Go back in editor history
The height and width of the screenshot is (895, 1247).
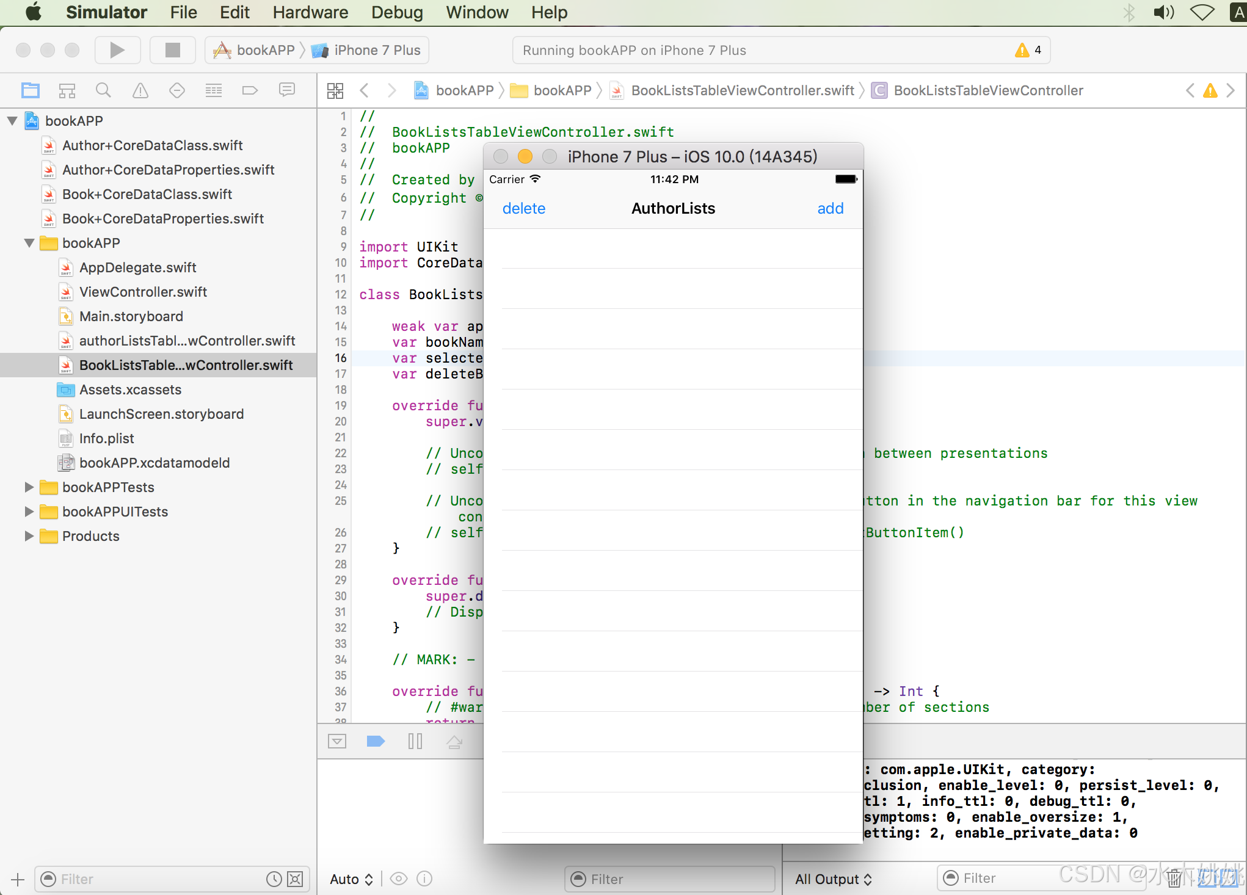point(365,90)
